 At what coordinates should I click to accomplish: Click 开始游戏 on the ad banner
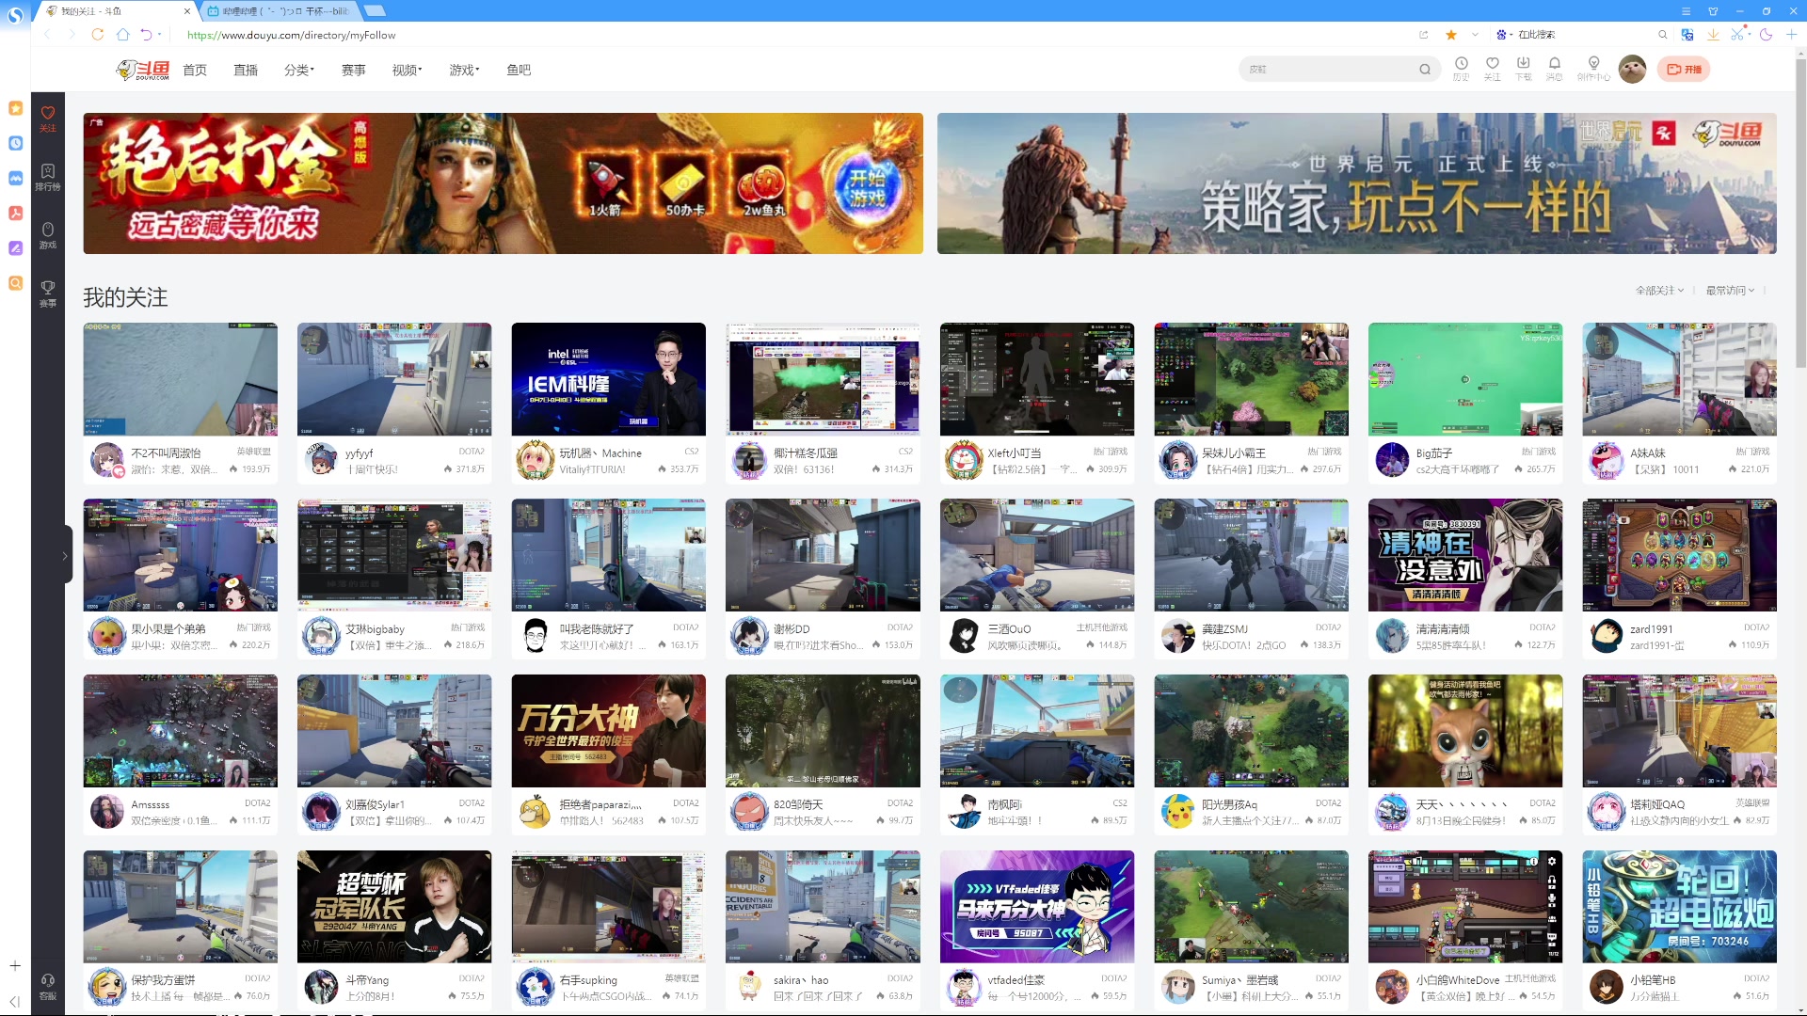pos(867,187)
